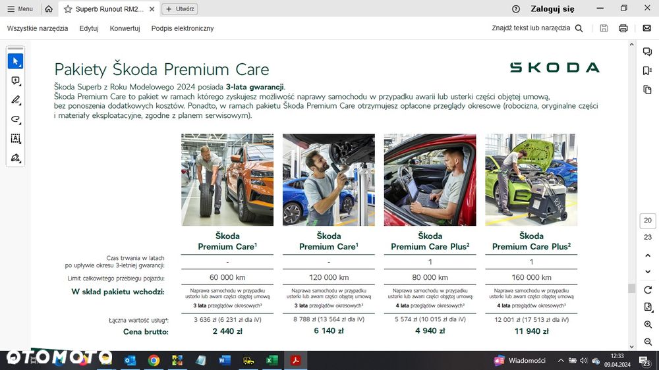
Task: Click the 6 140 zł price
Action: click(x=329, y=331)
